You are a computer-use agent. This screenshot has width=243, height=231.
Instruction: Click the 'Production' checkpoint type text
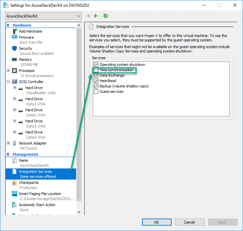(x=29, y=188)
